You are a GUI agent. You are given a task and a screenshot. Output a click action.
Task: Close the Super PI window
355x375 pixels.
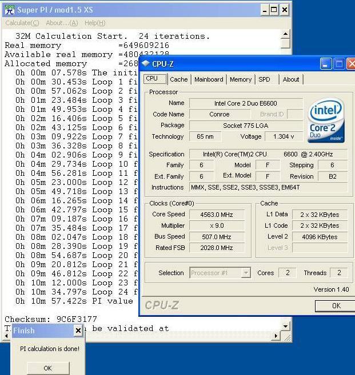click(284, 10)
